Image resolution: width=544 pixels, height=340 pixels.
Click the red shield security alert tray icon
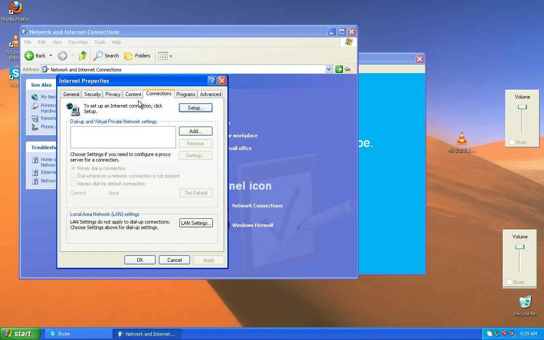(x=504, y=334)
